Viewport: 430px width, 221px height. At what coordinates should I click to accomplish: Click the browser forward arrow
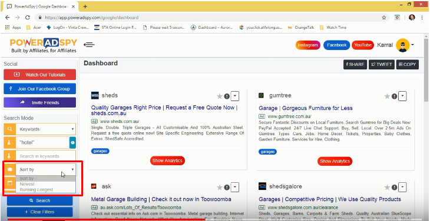pyautogui.click(x=18, y=18)
